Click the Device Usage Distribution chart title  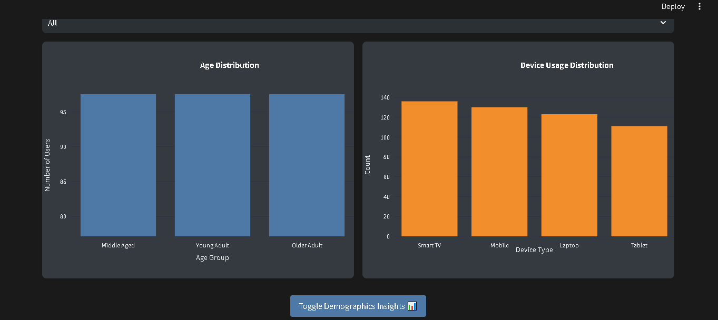(567, 65)
